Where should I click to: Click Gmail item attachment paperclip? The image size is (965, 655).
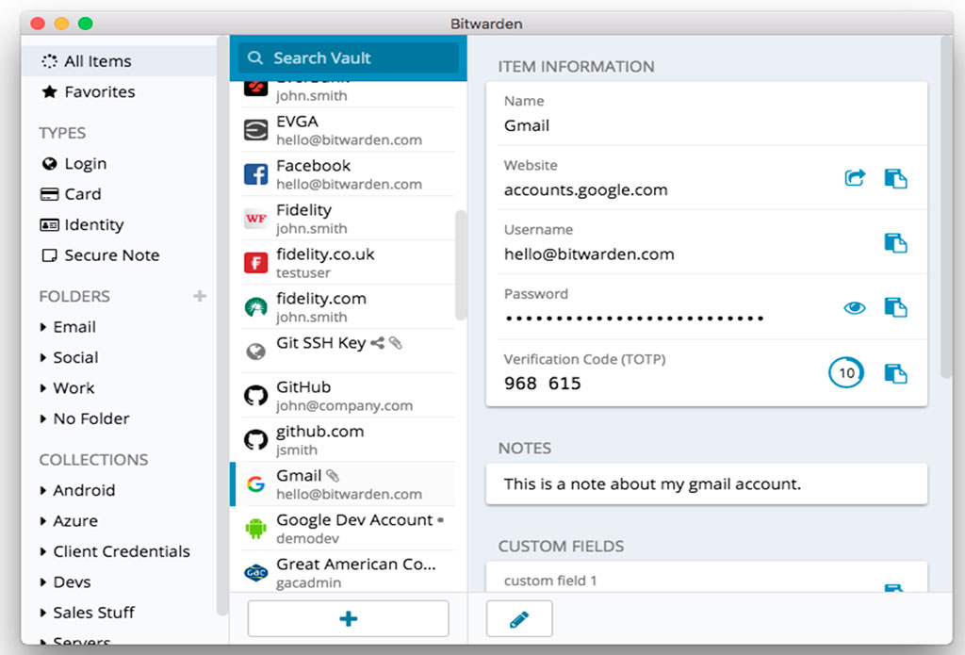(333, 476)
